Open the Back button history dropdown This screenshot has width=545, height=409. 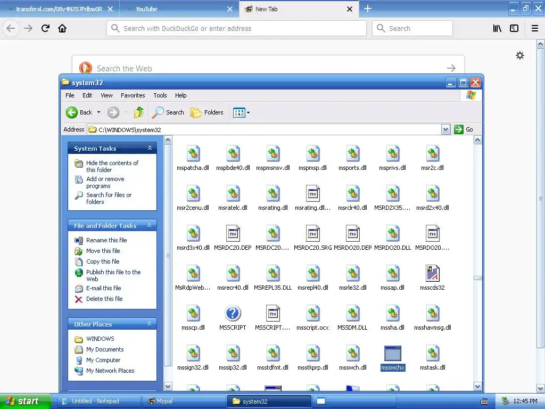pos(98,112)
